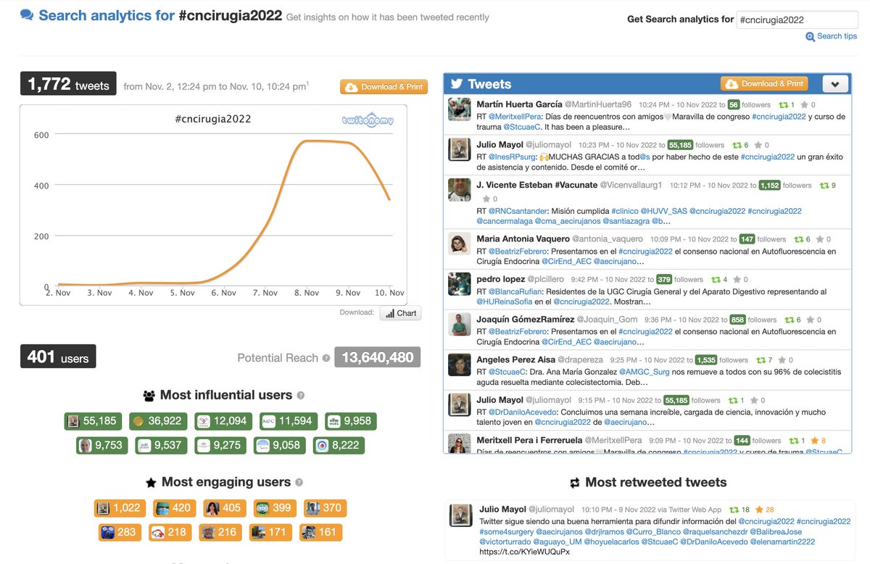Open Meritxell Pera i Ferreruela's avatar
The height and width of the screenshot is (564, 870).
point(460,445)
